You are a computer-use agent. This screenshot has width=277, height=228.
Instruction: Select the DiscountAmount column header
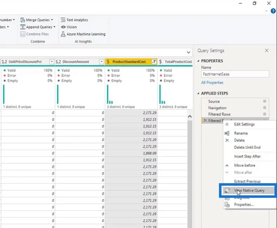pos(76,62)
